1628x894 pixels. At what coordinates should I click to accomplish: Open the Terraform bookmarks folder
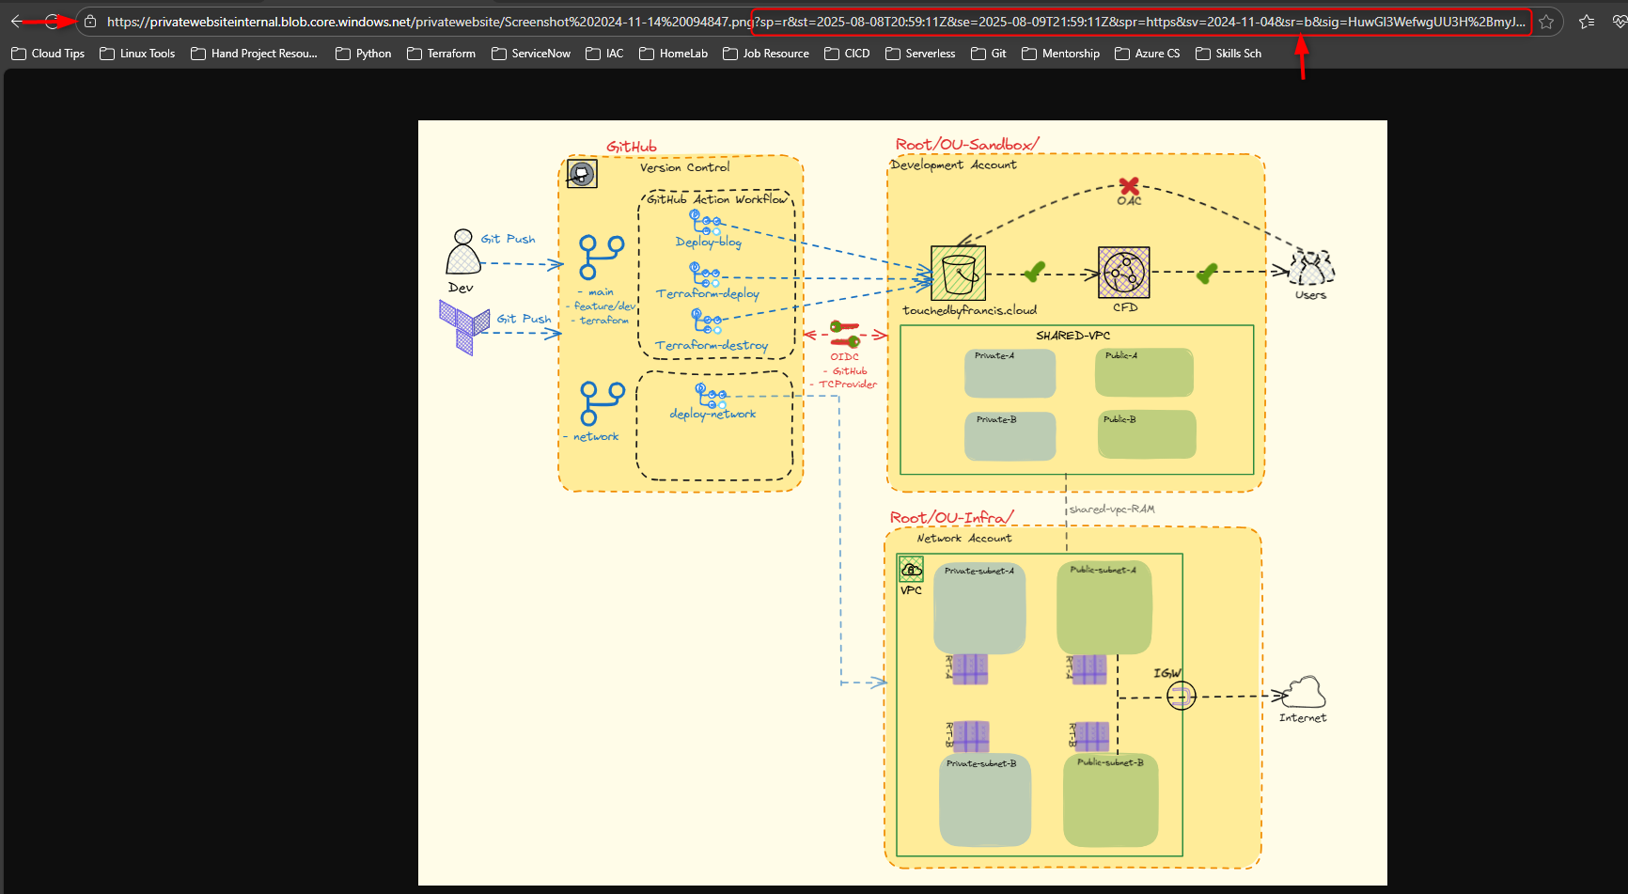click(441, 54)
